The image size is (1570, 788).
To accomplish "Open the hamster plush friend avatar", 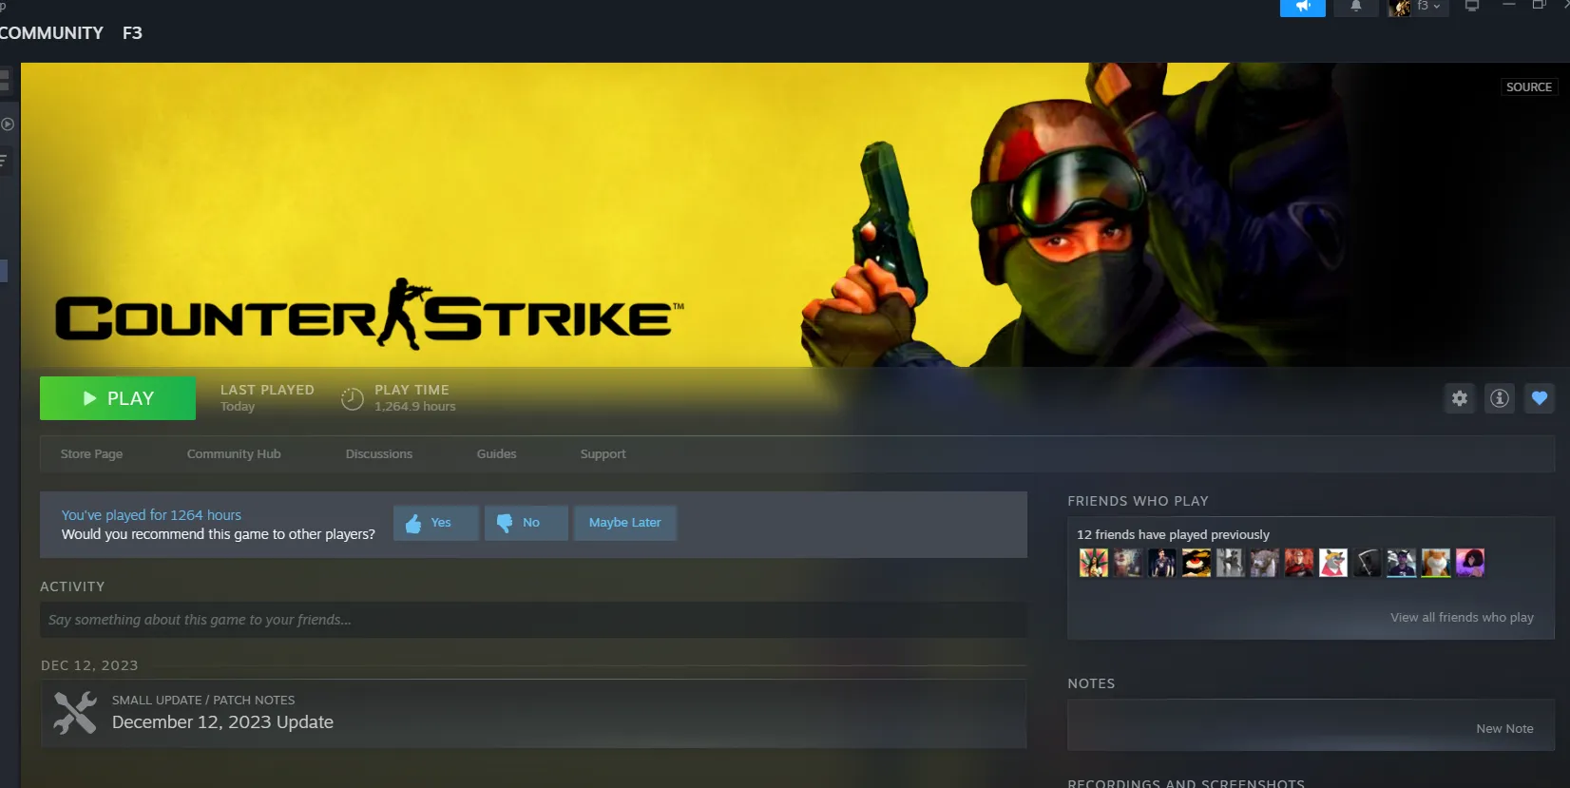I will click(x=1436, y=563).
